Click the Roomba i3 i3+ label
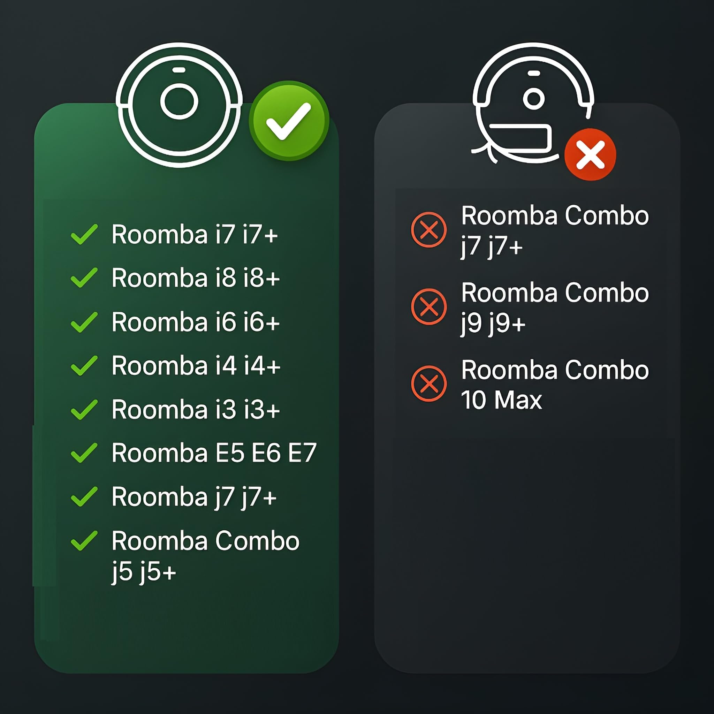The height and width of the screenshot is (714, 714). [x=196, y=410]
